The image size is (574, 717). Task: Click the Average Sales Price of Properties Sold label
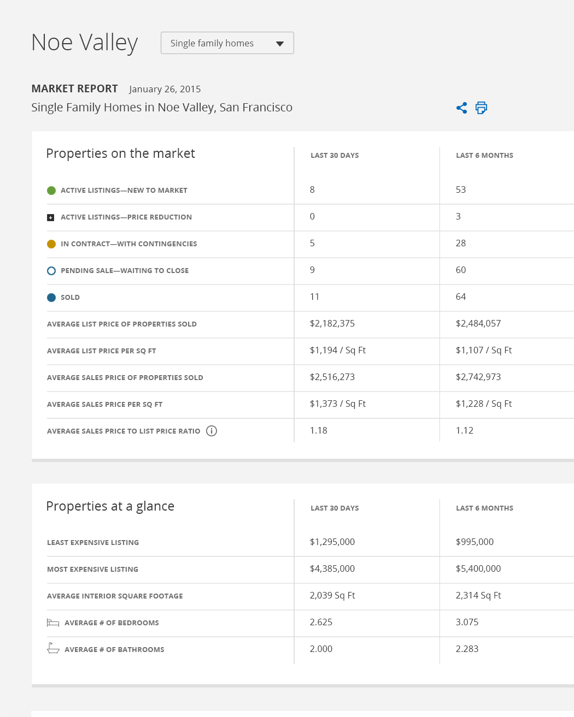[125, 378]
